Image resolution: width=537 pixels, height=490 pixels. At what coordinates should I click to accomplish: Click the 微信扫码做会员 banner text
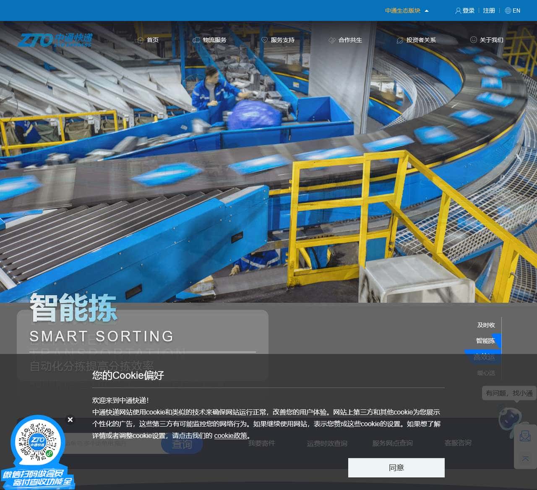click(33, 474)
